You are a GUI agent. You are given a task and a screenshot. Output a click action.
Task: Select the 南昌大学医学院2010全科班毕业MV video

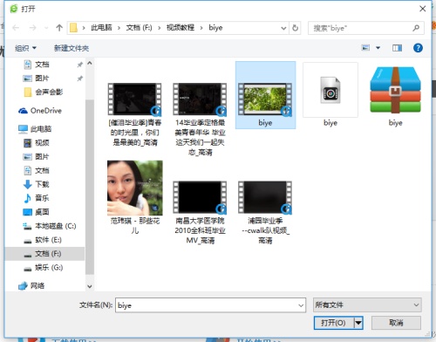pos(200,212)
